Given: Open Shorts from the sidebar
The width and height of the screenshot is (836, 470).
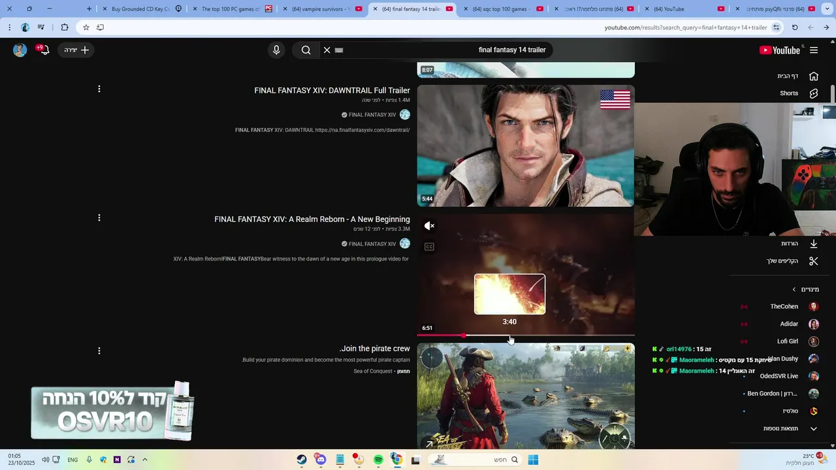Looking at the screenshot, I should coord(798,93).
